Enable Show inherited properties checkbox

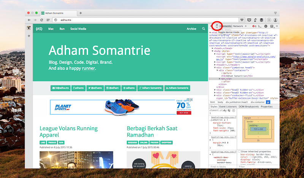pyautogui.click(x=239, y=151)
